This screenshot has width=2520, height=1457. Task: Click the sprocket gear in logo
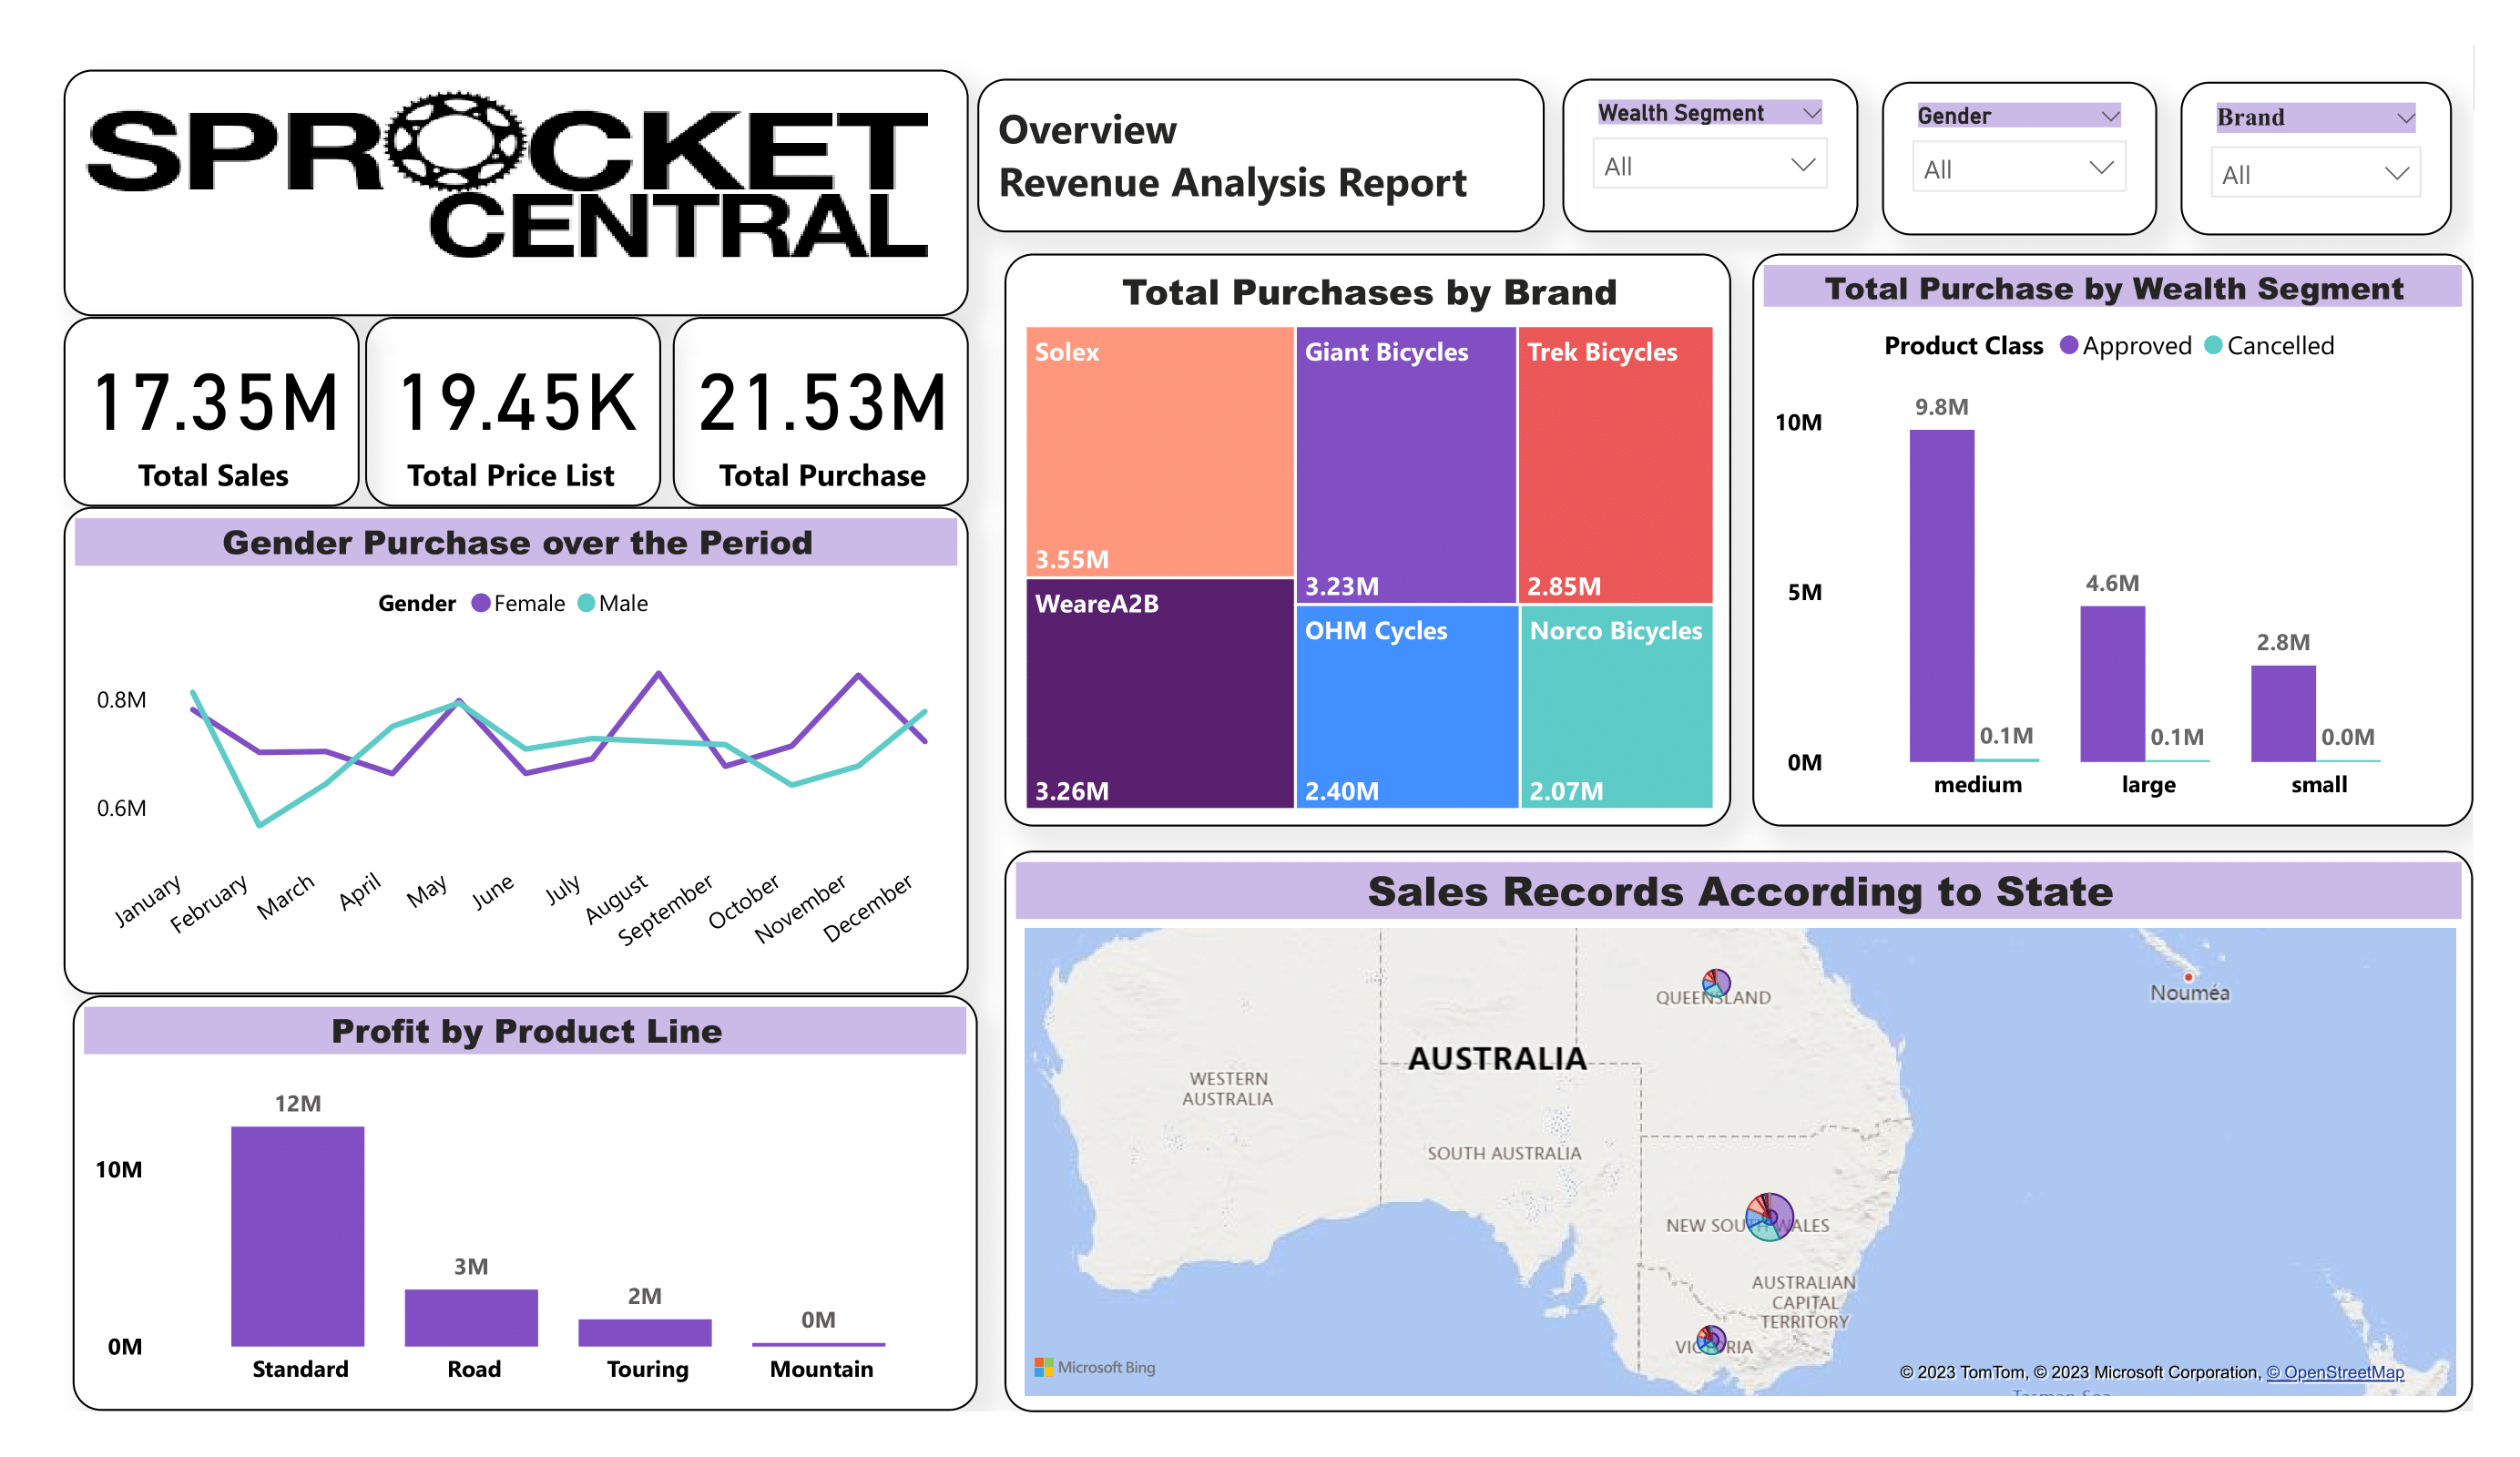point(456,142)
